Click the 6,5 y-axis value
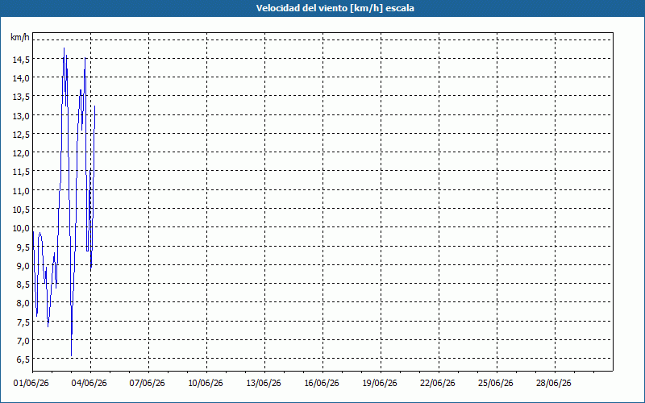The image size is (645, 403). click(x=23, y=359)
